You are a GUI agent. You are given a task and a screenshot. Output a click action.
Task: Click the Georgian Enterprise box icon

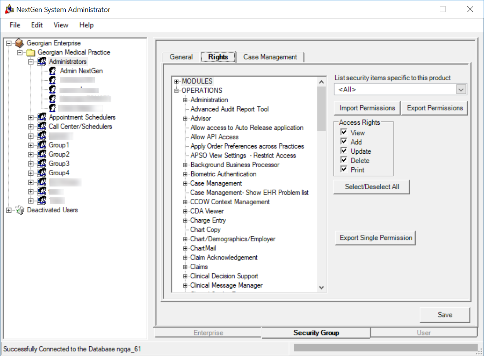pos(20,43)
